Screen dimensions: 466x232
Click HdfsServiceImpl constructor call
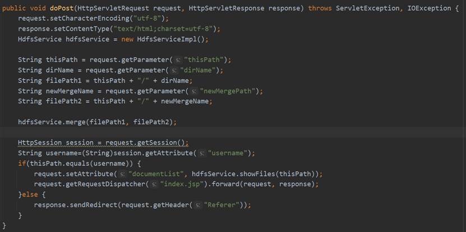click(171, 39)
